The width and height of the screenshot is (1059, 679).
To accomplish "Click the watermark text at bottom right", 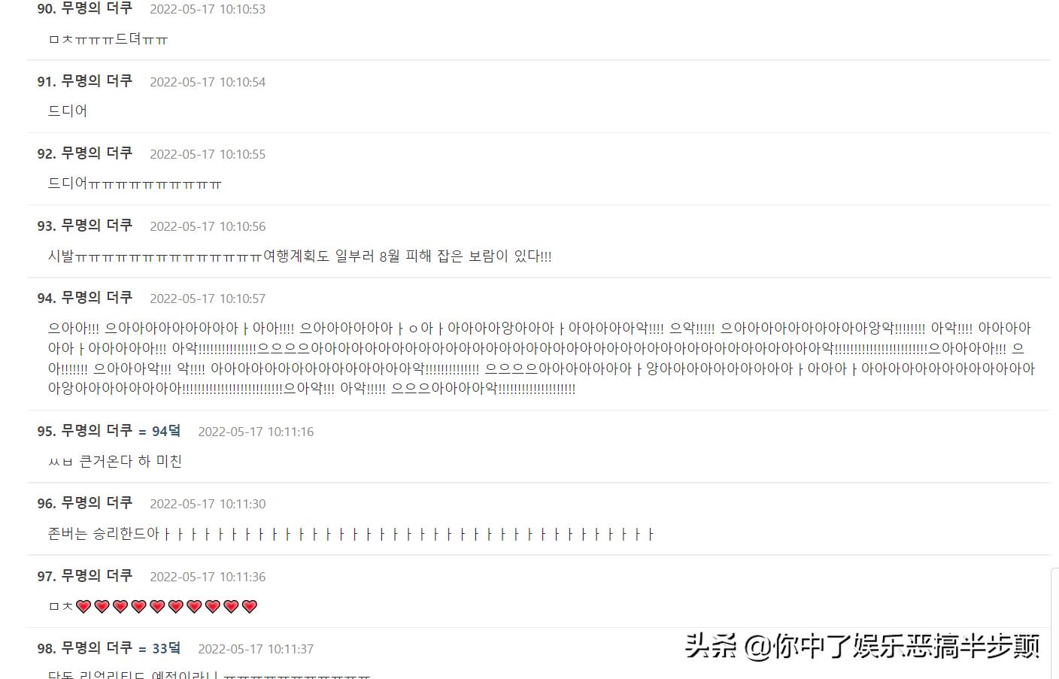I will pyautogui.click(x=863, y=646).
